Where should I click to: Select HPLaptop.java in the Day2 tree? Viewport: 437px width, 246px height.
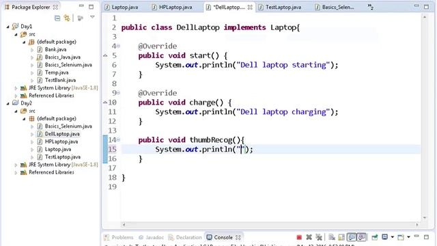point(61,141)
